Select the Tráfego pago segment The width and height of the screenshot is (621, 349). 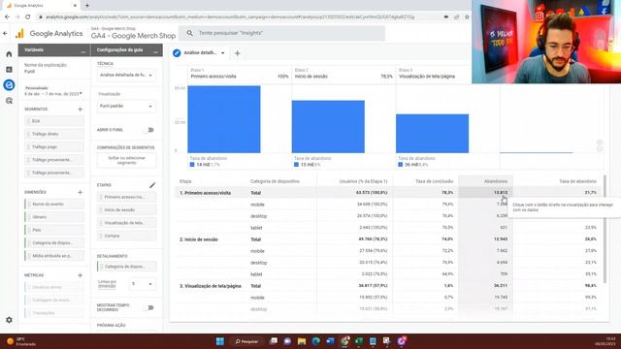tap(54, 146)
